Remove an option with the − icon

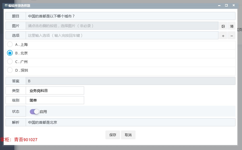pyautogui.click(x=231, y=35)
